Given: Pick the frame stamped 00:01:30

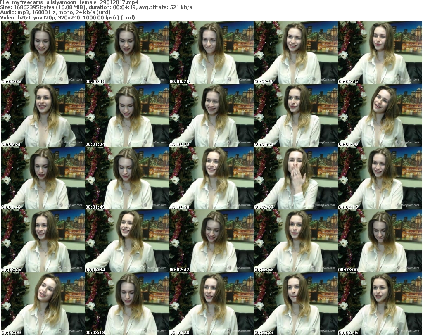Looking at the screenshot, I should tap(380, 115).
